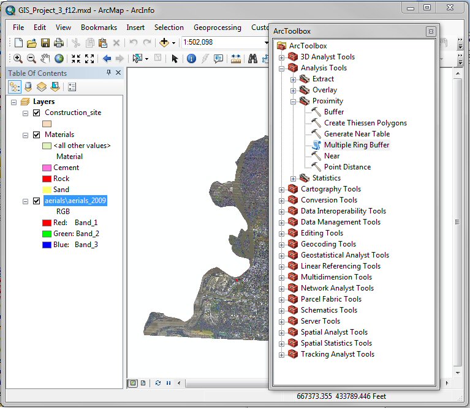Image resolution: width=470 pixels, height=408 pixels.
Task: Click Pause Drawing button below the map
Action: coord(169,383)
